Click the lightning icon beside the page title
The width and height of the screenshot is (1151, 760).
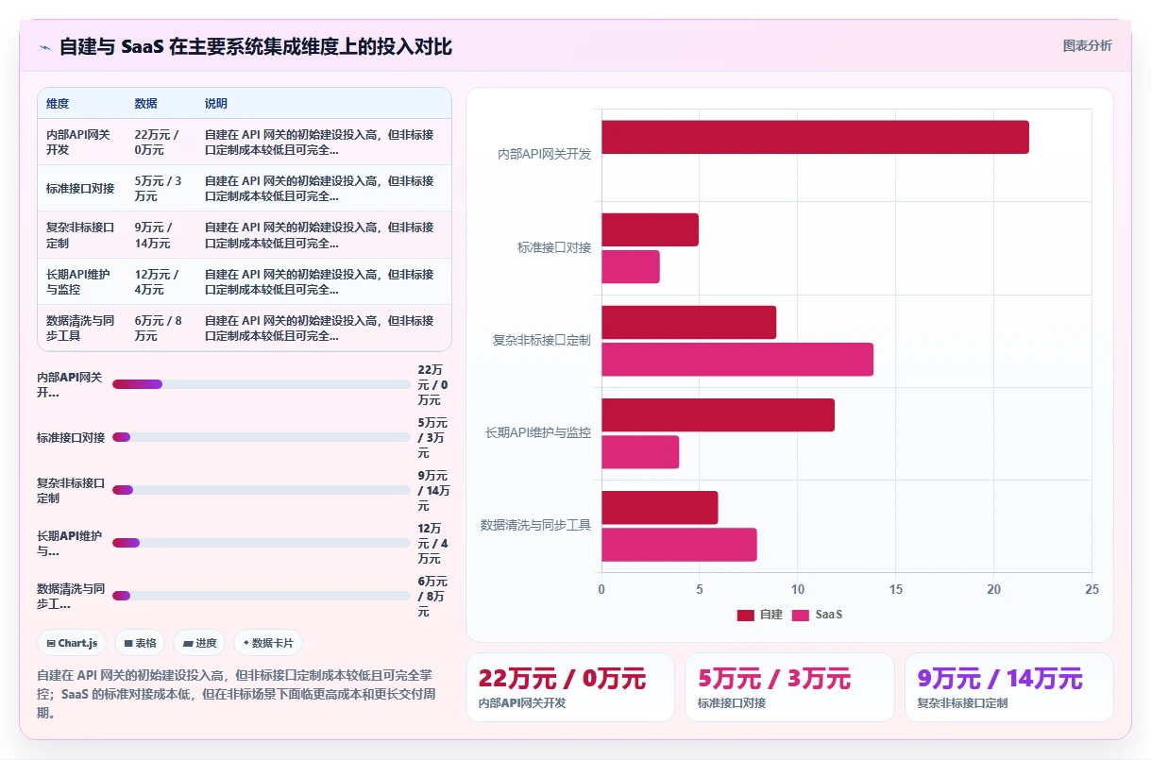click(44, 46)
